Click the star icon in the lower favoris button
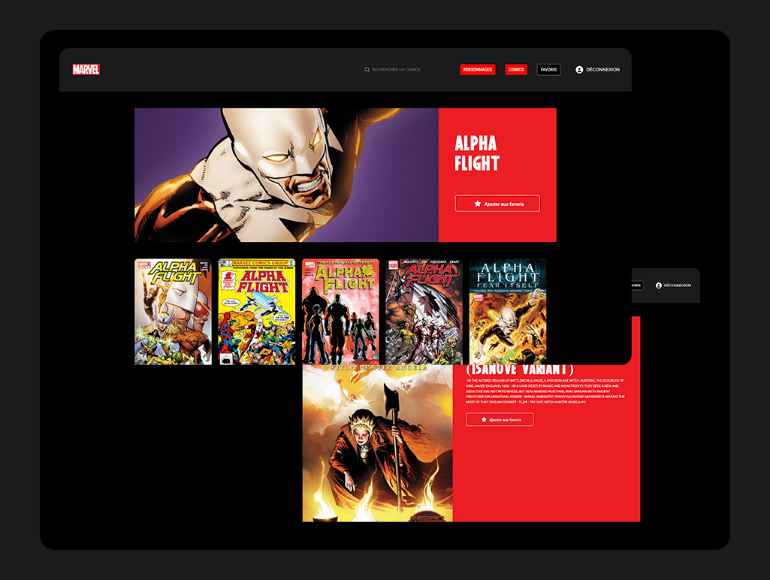 click(x=484, y=419)
